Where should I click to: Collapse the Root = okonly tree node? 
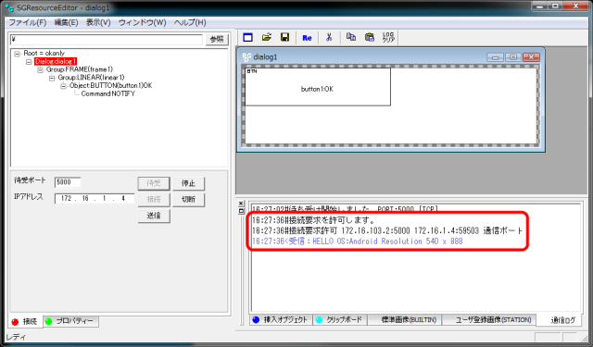tap(17, 54)
